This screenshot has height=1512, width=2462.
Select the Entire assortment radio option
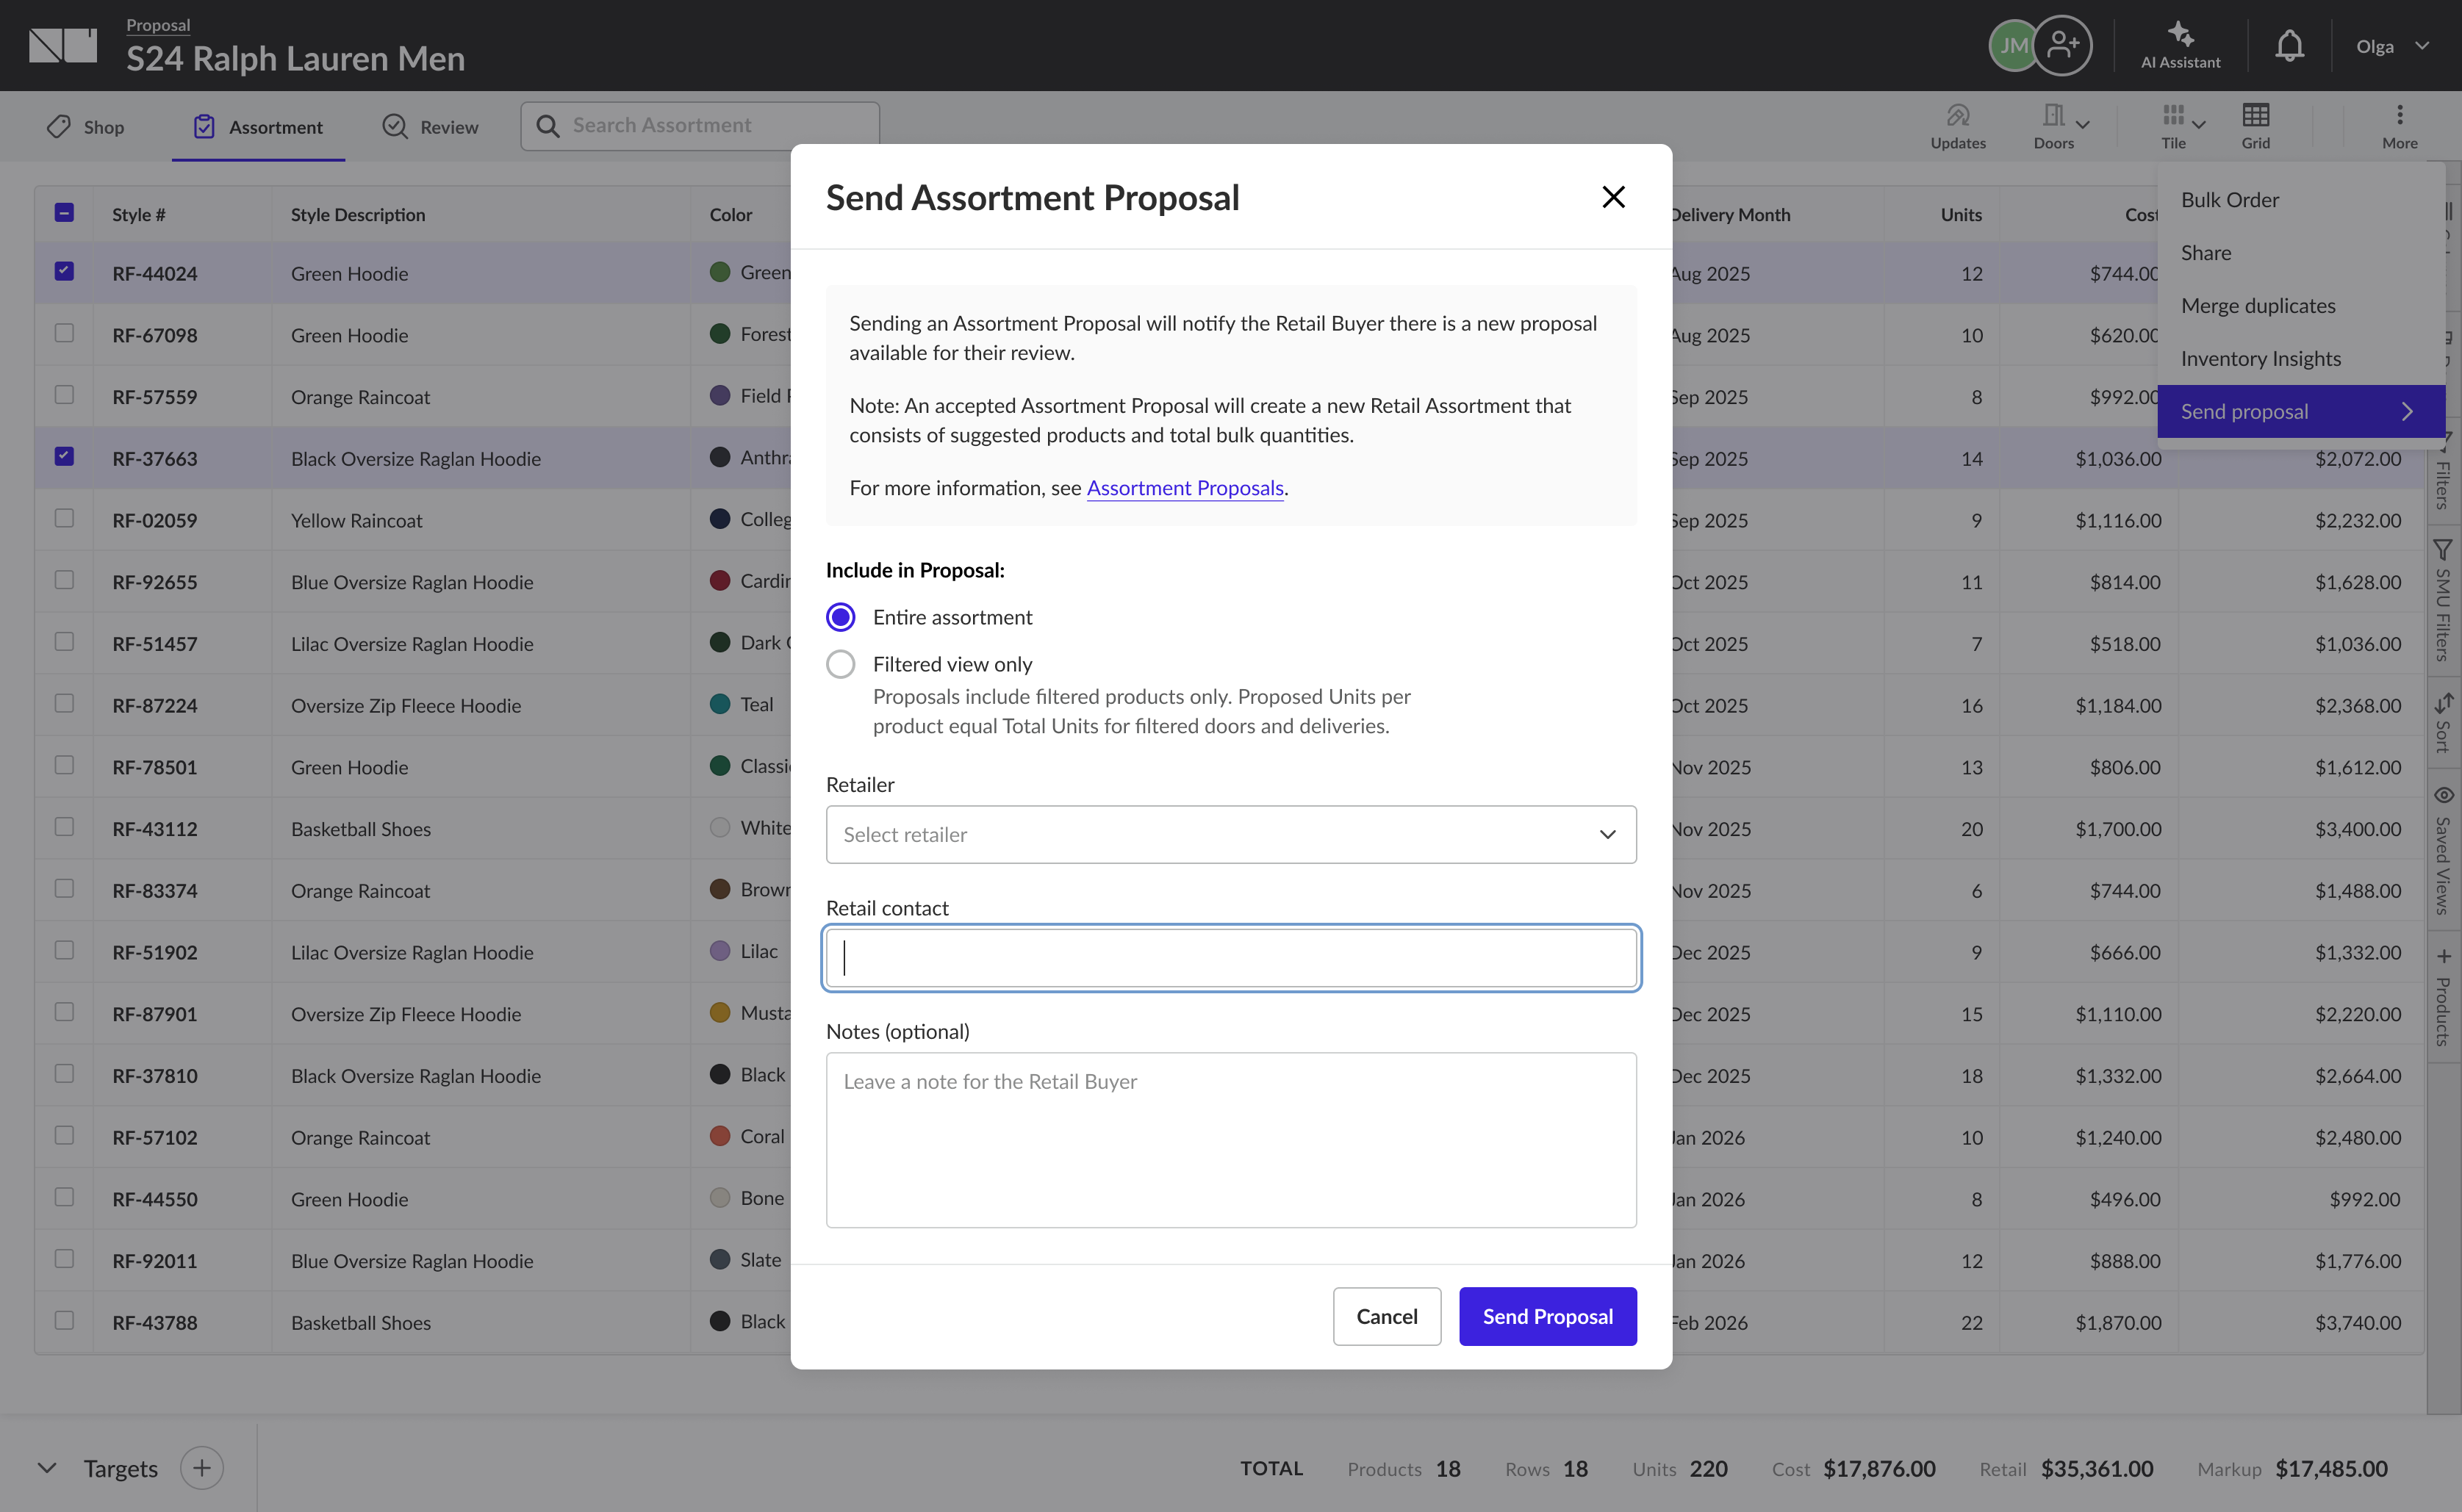pos(841,617)
